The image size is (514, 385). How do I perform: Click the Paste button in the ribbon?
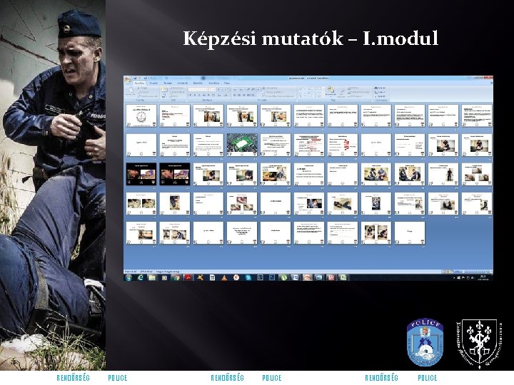131,92
